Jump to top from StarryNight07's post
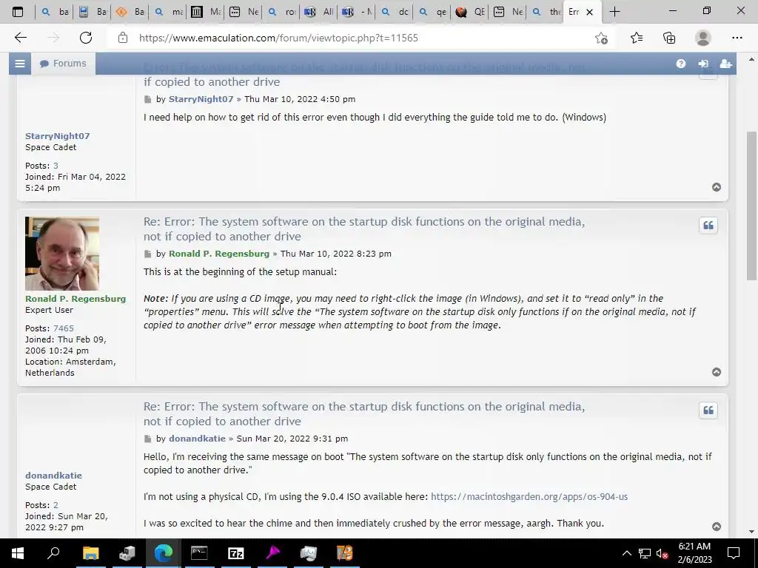 [717, 187]
